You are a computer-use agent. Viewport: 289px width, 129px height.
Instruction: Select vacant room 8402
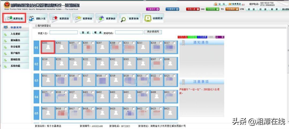(x=102, y=96)
